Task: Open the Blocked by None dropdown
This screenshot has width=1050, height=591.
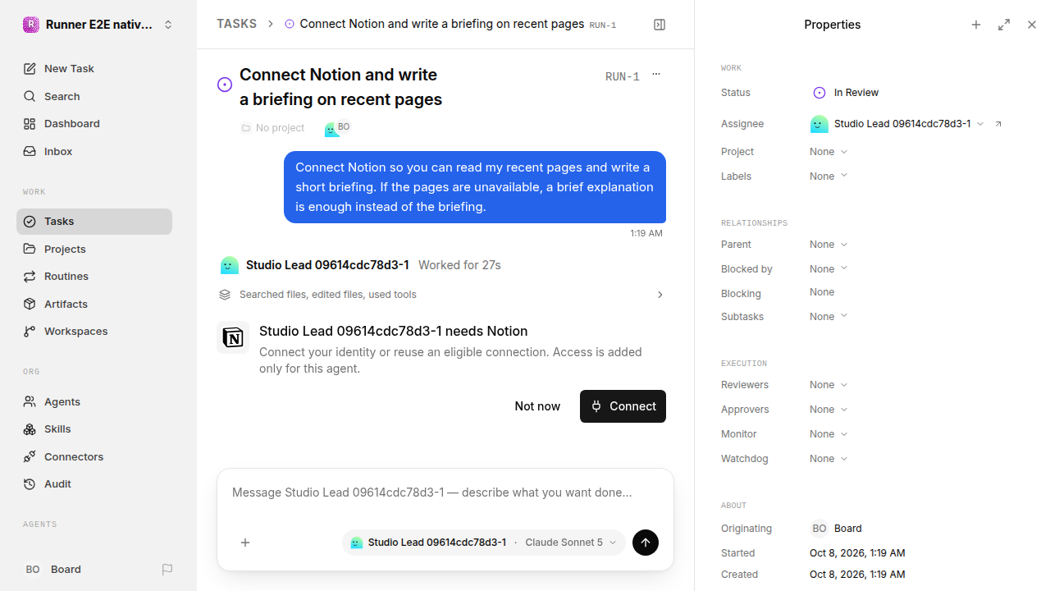Action: click(x=829, y=269)
